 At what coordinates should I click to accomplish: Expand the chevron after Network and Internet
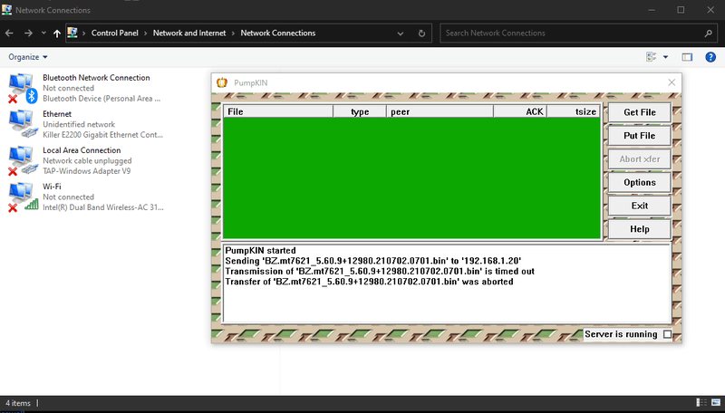[234, 34]
